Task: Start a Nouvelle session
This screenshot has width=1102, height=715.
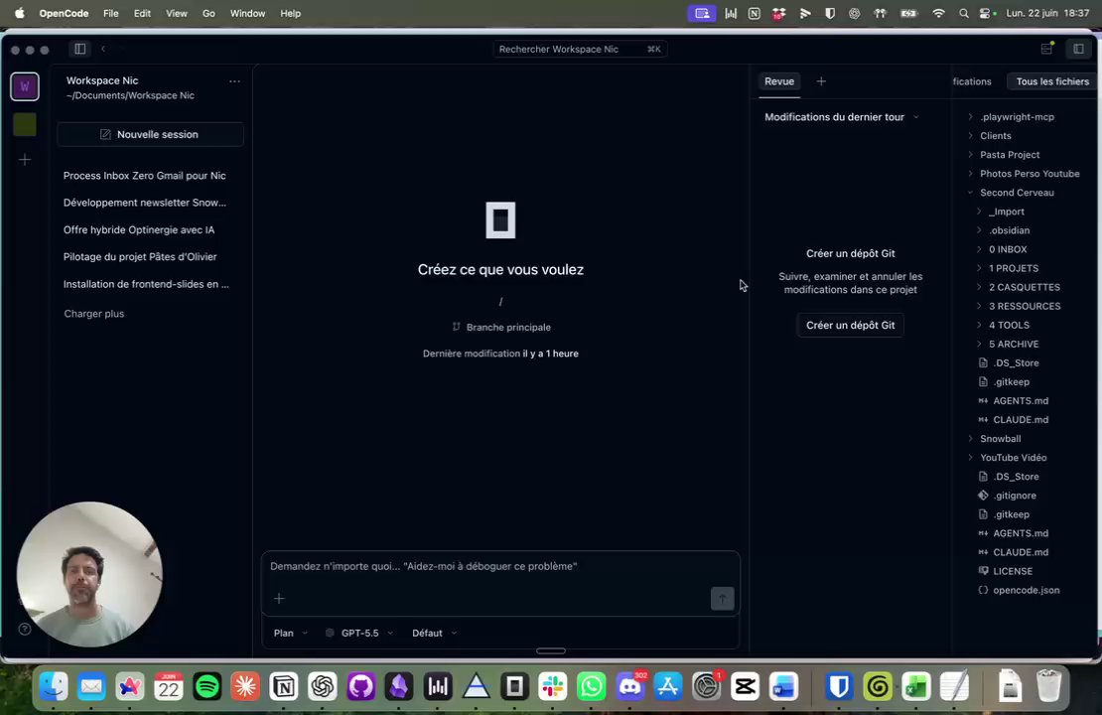Action: 150,134
